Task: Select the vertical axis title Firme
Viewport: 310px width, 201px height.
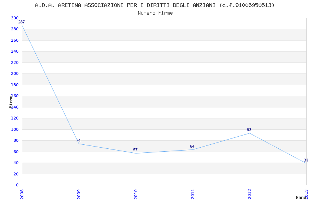Action: [11, 102]
